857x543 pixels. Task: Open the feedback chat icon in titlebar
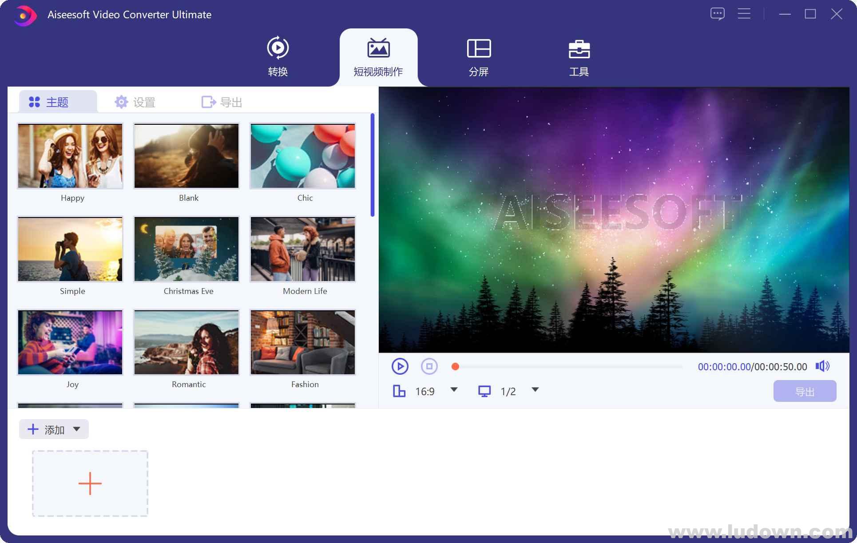coord(718,13)
